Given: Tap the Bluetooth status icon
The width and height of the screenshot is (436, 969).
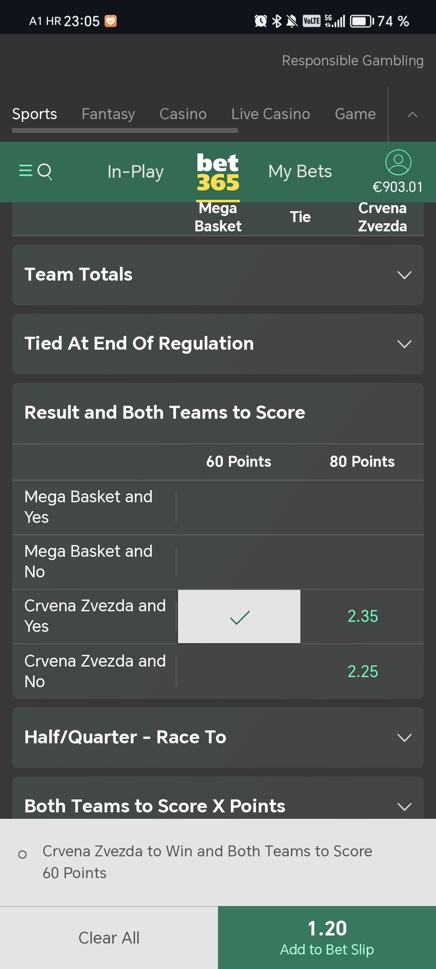Looking at the screenshot, I should pyautogui.click(x=277, y=21).
